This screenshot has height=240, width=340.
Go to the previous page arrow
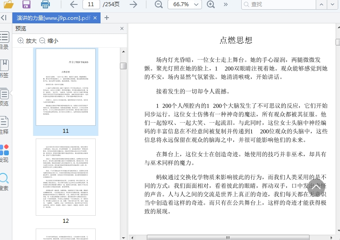(74, 4)
